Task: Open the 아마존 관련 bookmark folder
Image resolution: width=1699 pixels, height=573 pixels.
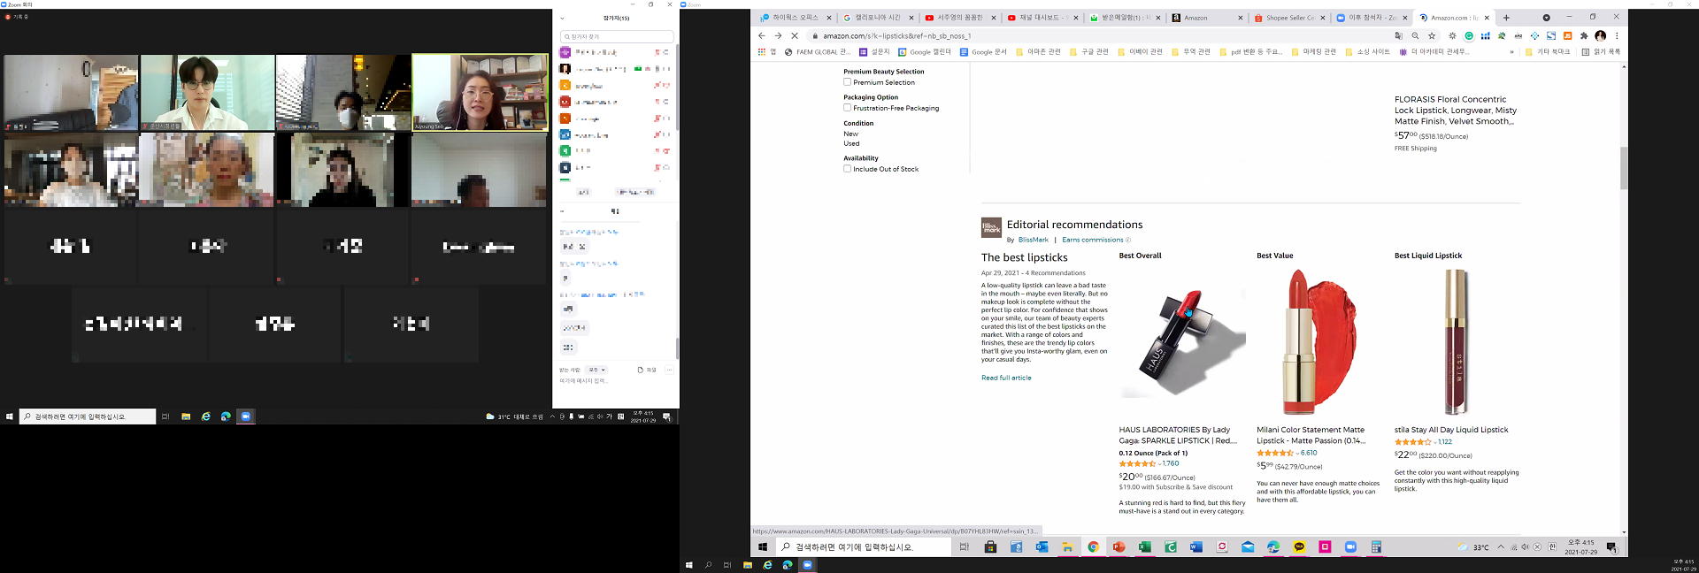Action: click(x=1038, y=51)
